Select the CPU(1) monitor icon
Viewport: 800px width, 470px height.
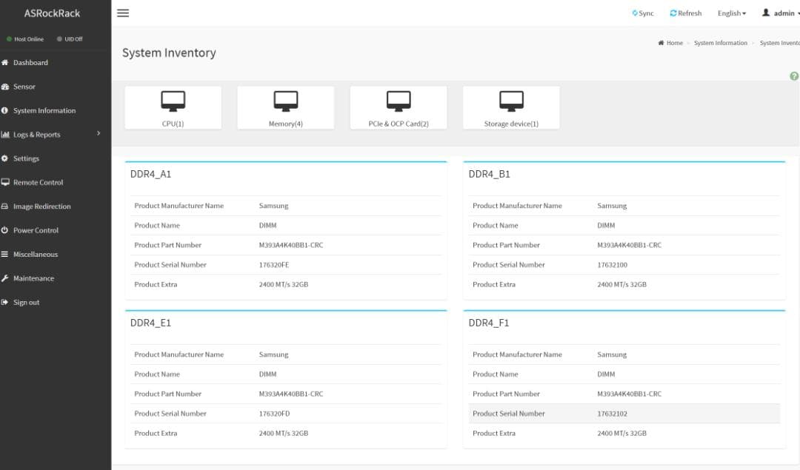point(173,101)
